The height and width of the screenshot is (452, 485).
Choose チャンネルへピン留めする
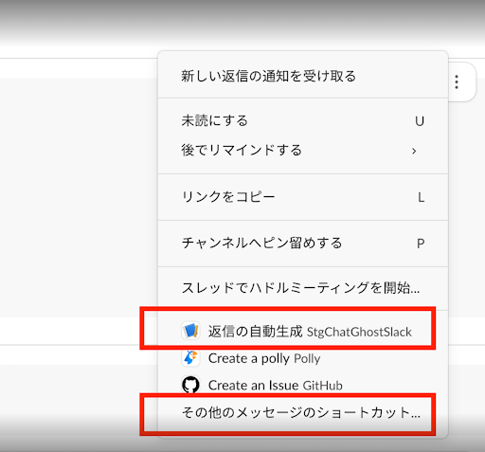point(303,244)
